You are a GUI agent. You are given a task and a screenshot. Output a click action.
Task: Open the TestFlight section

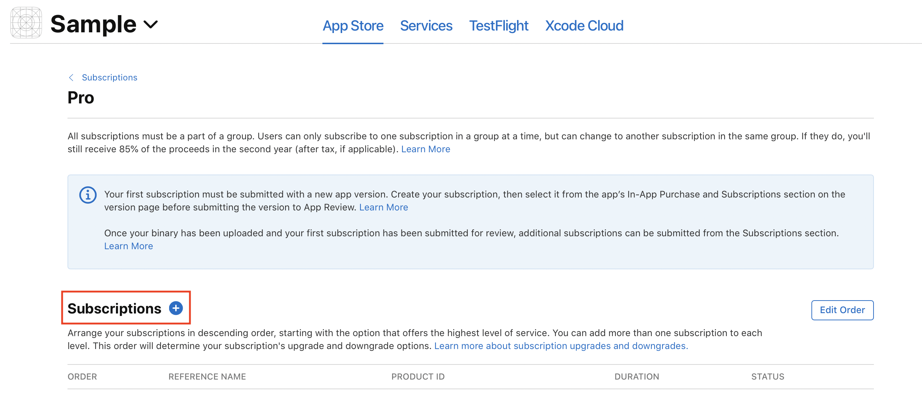coord(499,25)
